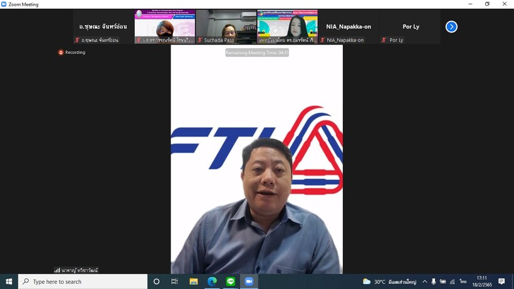Open the notification center icon
Screen dimensions: 514x289
501,281
